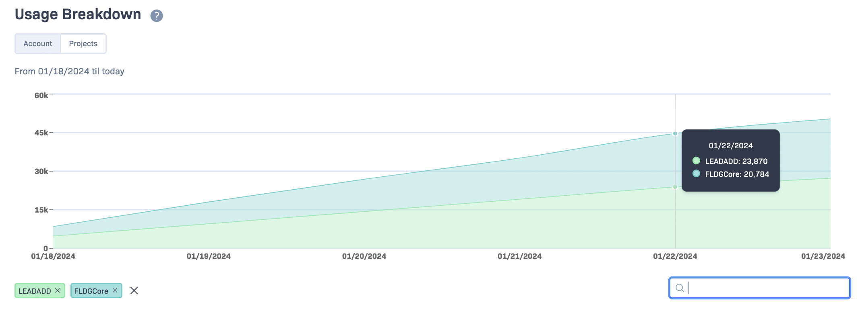Click the "From 01/18/2024 til today" text
This screenshot has height=311, width=860.
click(70, 71)
